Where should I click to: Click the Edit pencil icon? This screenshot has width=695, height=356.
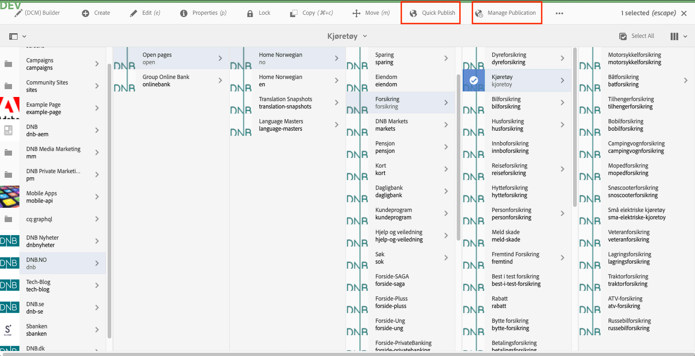click(x=133, y=13)
